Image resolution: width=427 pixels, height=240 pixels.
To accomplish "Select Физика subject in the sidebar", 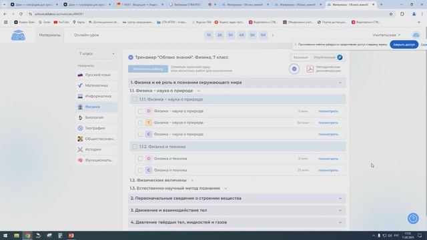I will tap(97, 107).
